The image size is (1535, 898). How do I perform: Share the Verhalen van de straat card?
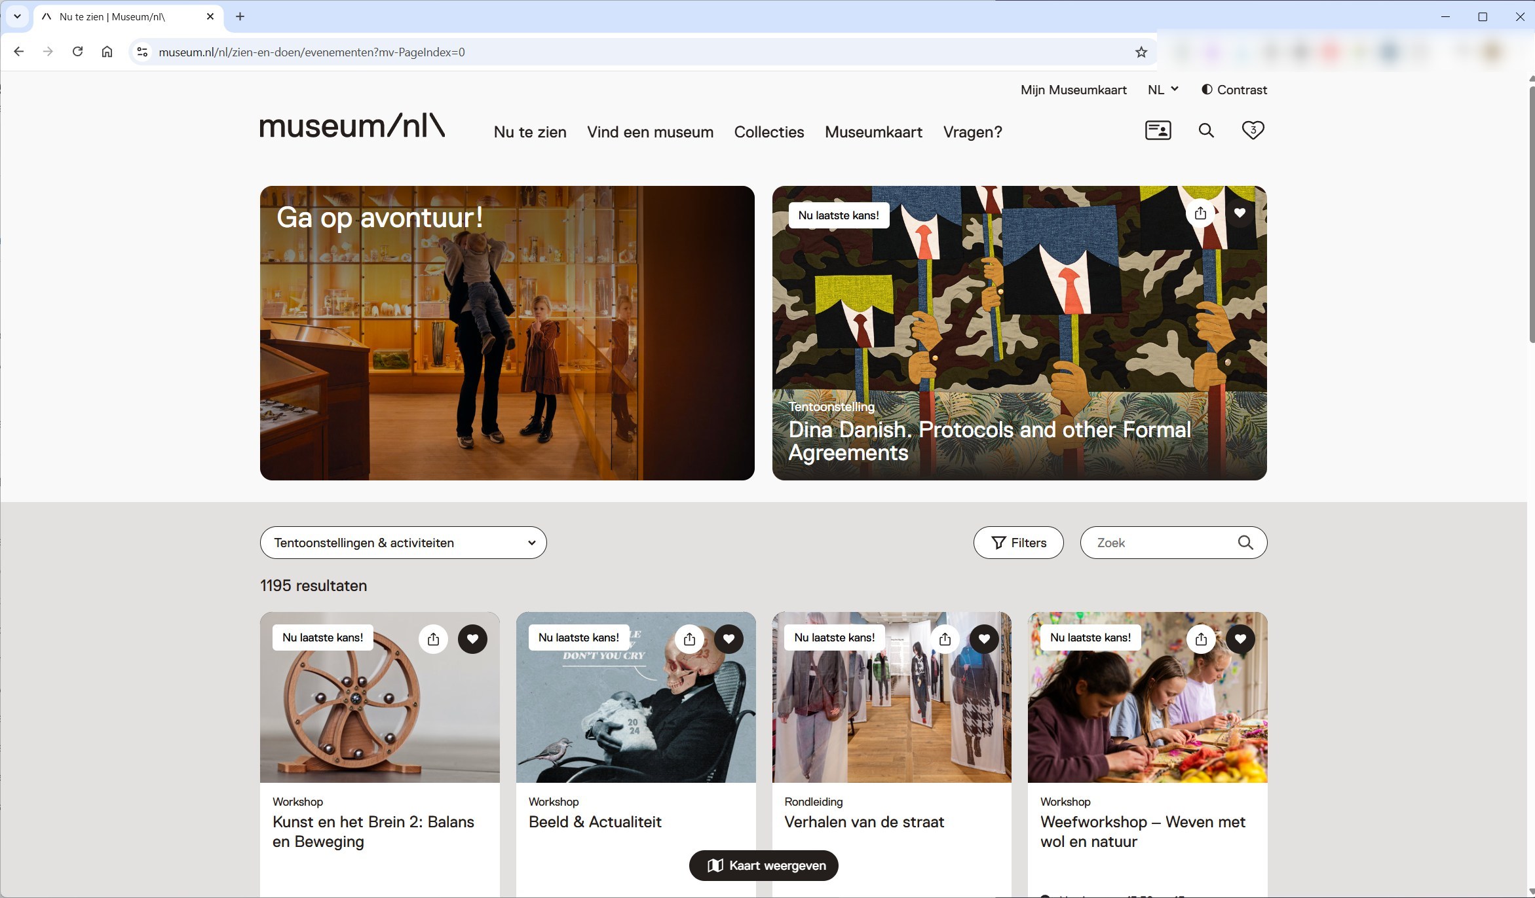coord(945,639)
